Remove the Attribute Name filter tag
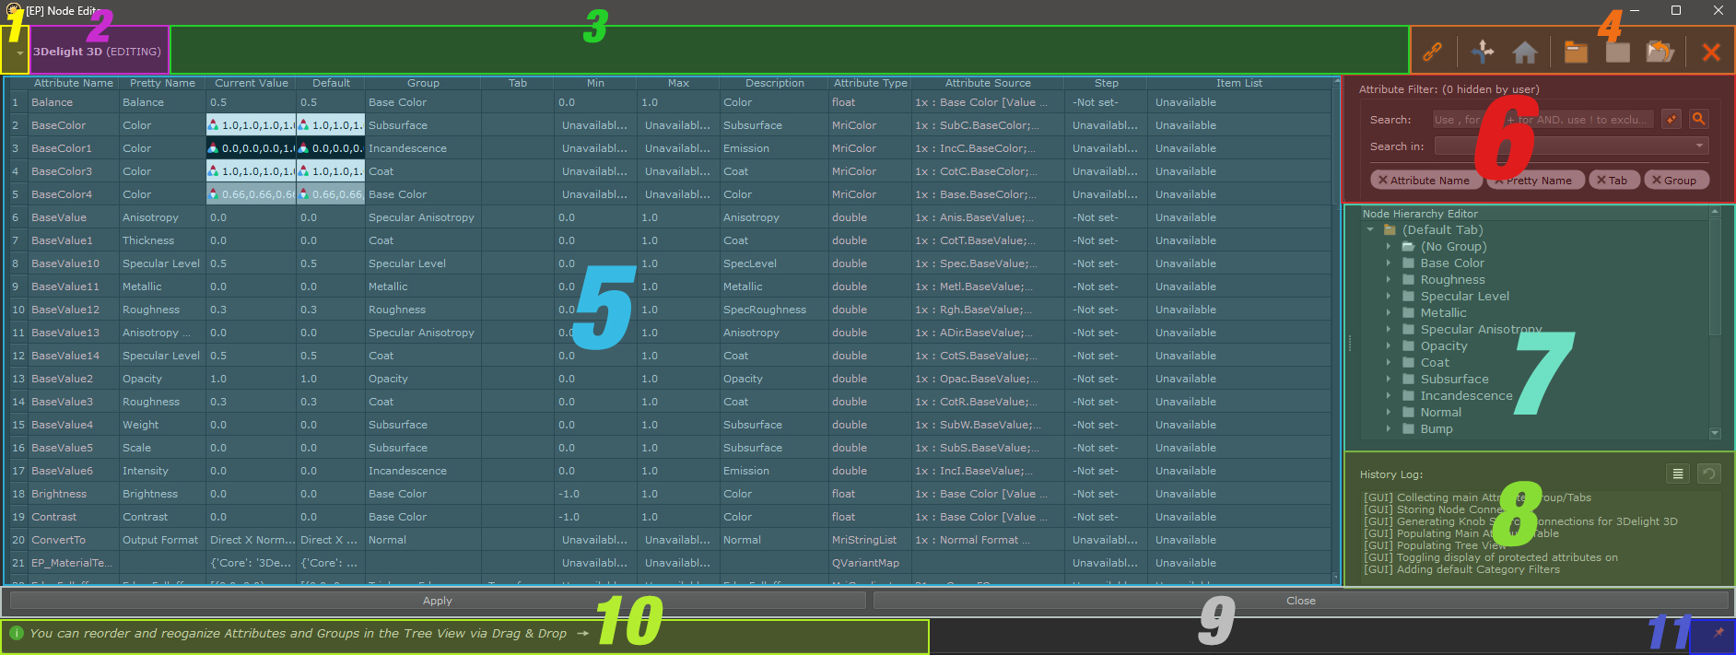Image resolution: width=1736 pixels, height=655 pixels. pos(1383,181)
